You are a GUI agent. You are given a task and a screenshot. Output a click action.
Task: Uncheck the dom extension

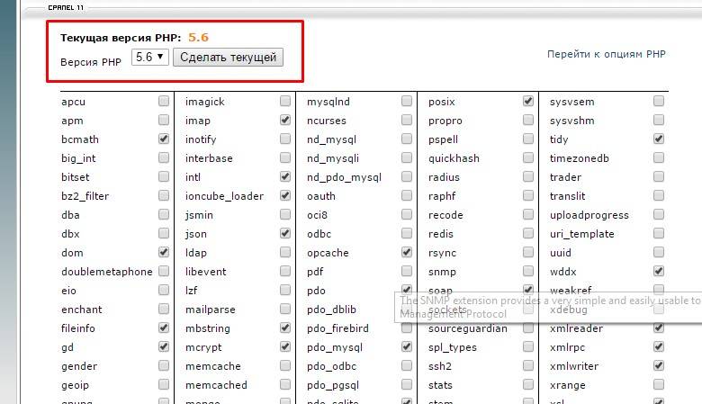click(164, 252)
